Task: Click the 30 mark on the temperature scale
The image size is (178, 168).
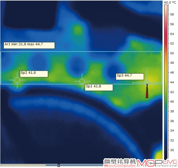Action: pyautogui.click(x=172, y=150)
